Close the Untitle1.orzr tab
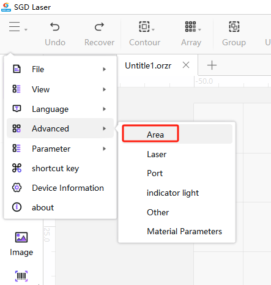271x285 pixels. tap(186, 65)
